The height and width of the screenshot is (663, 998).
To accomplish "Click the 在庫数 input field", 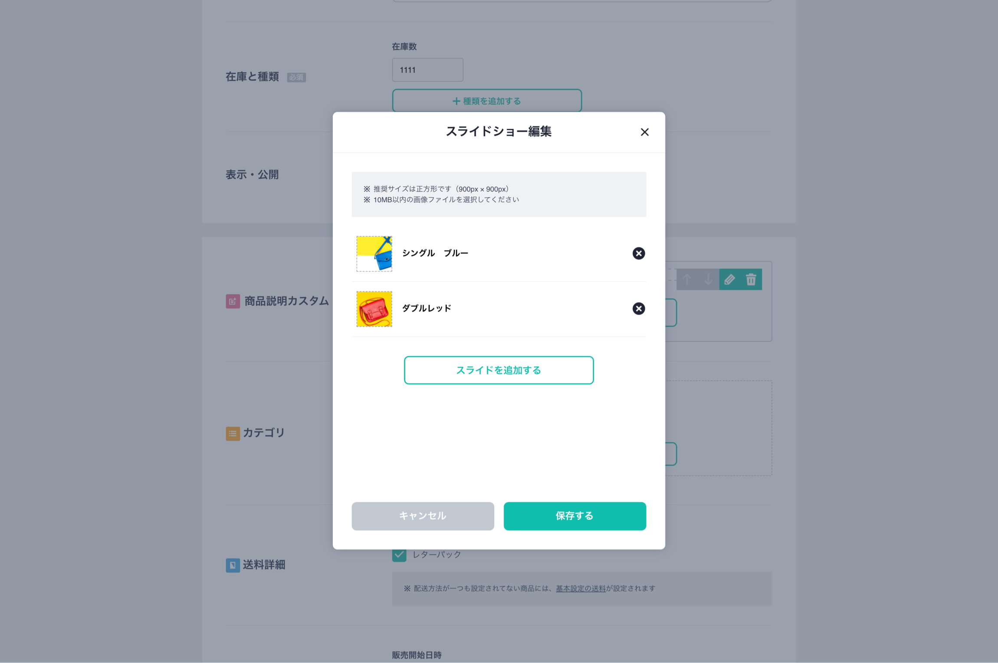I will 427,70.
